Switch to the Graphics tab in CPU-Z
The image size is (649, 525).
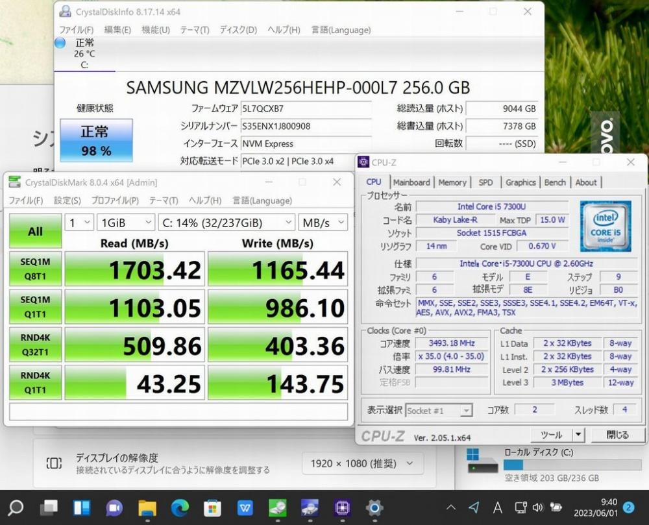tap(520, 182)
